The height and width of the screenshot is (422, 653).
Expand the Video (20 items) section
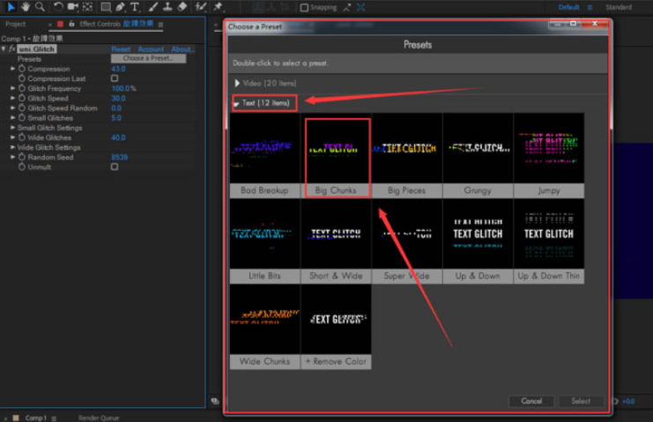(237, 83)
